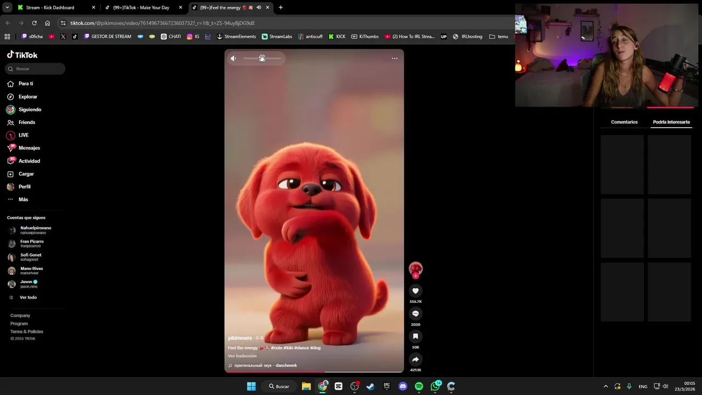The image size is (702, 395).
Task: Open the original sound danchmerk link
Action: 265,365
